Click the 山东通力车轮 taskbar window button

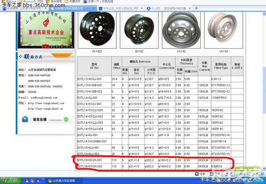[x=63, y=181]
